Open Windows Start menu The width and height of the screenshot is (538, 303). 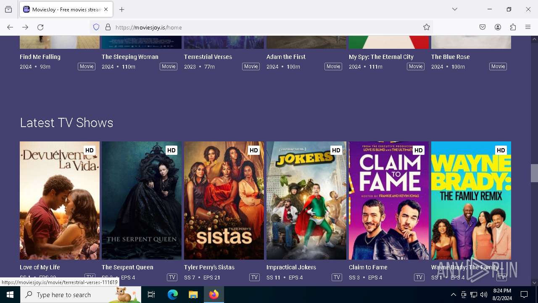[x=10, y=295]
